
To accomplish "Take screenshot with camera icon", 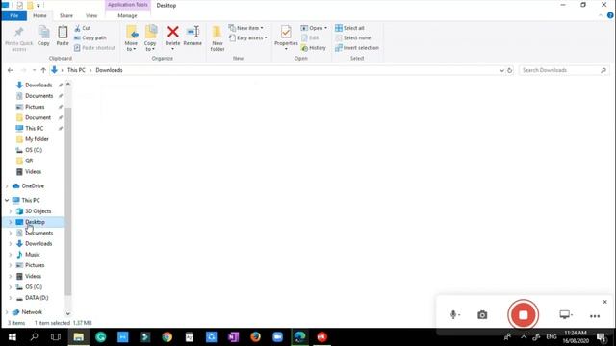I will tap(482, 314).
